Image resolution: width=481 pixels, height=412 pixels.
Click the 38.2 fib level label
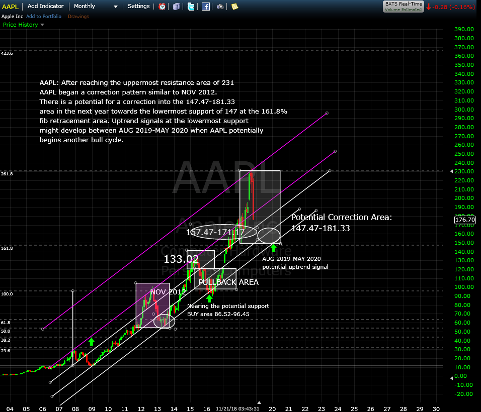[6, 340]
